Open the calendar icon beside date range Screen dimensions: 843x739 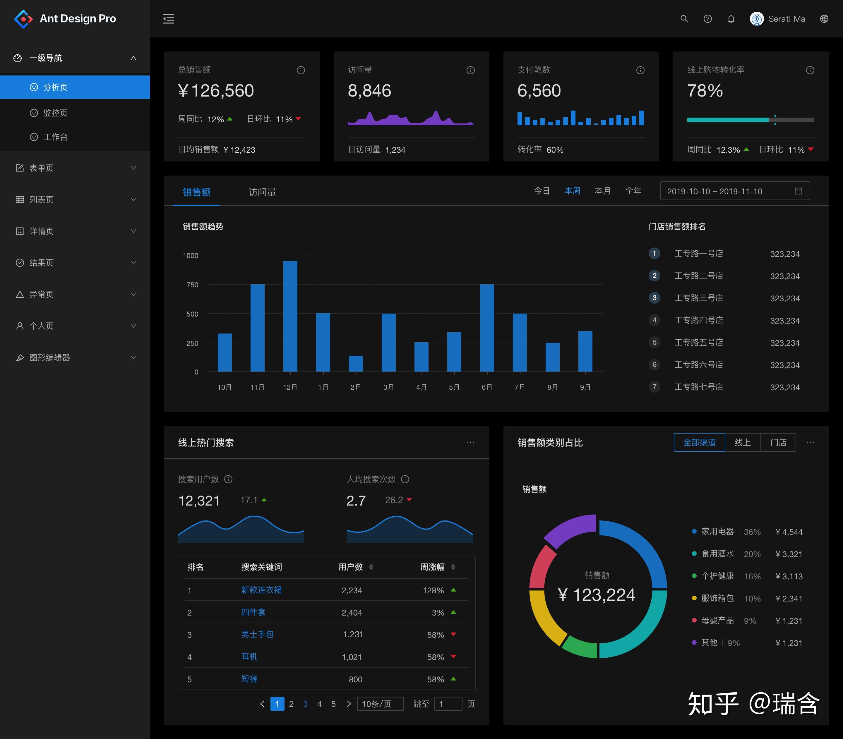click(799, 191)
